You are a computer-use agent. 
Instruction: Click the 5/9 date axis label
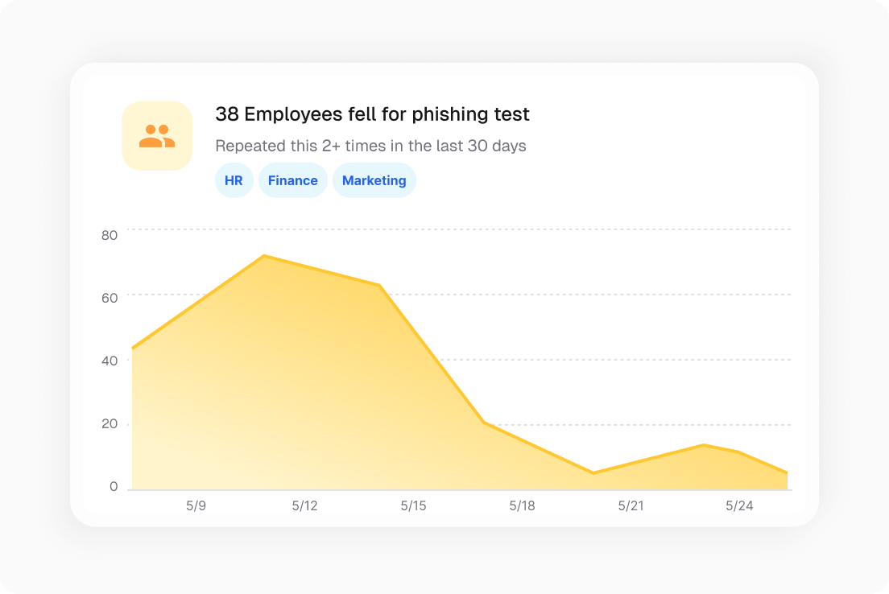click(x=196, y=505)
